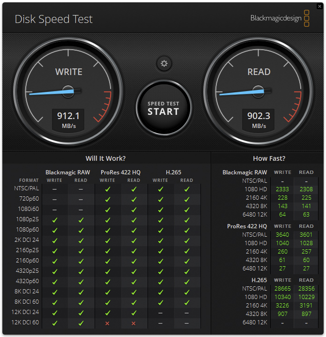The image size is (326, 337).
Task: Click the Blackmagic RAW 1080 HD read value 2308
Action: [x=306, y=189]
